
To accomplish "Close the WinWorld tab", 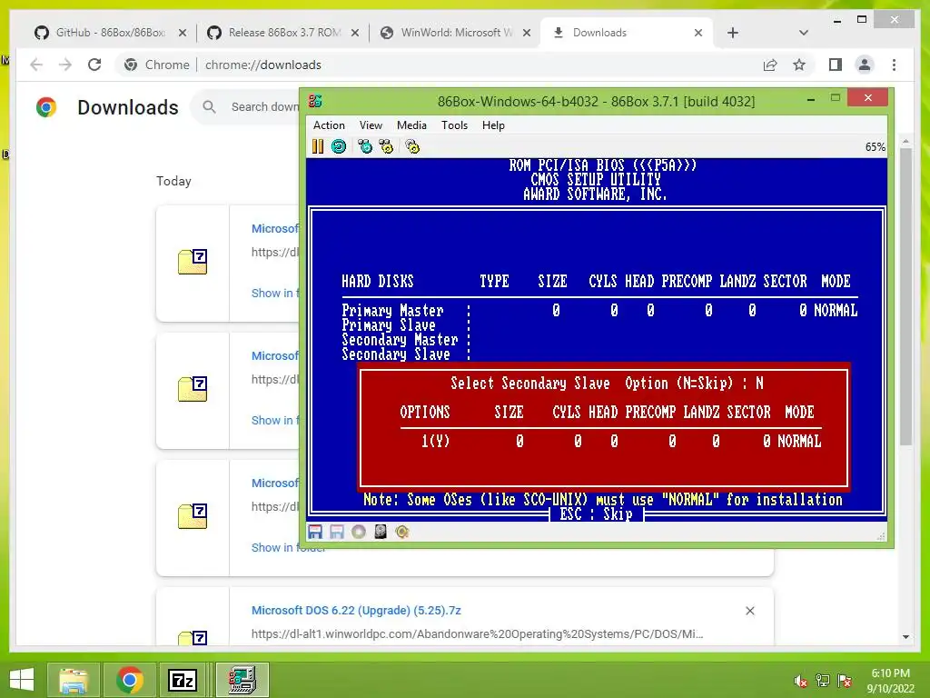I will point(527,33).
